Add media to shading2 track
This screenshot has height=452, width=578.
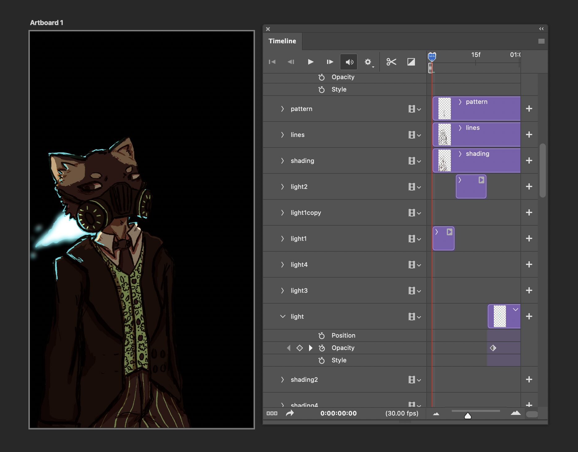coord(529,379)
